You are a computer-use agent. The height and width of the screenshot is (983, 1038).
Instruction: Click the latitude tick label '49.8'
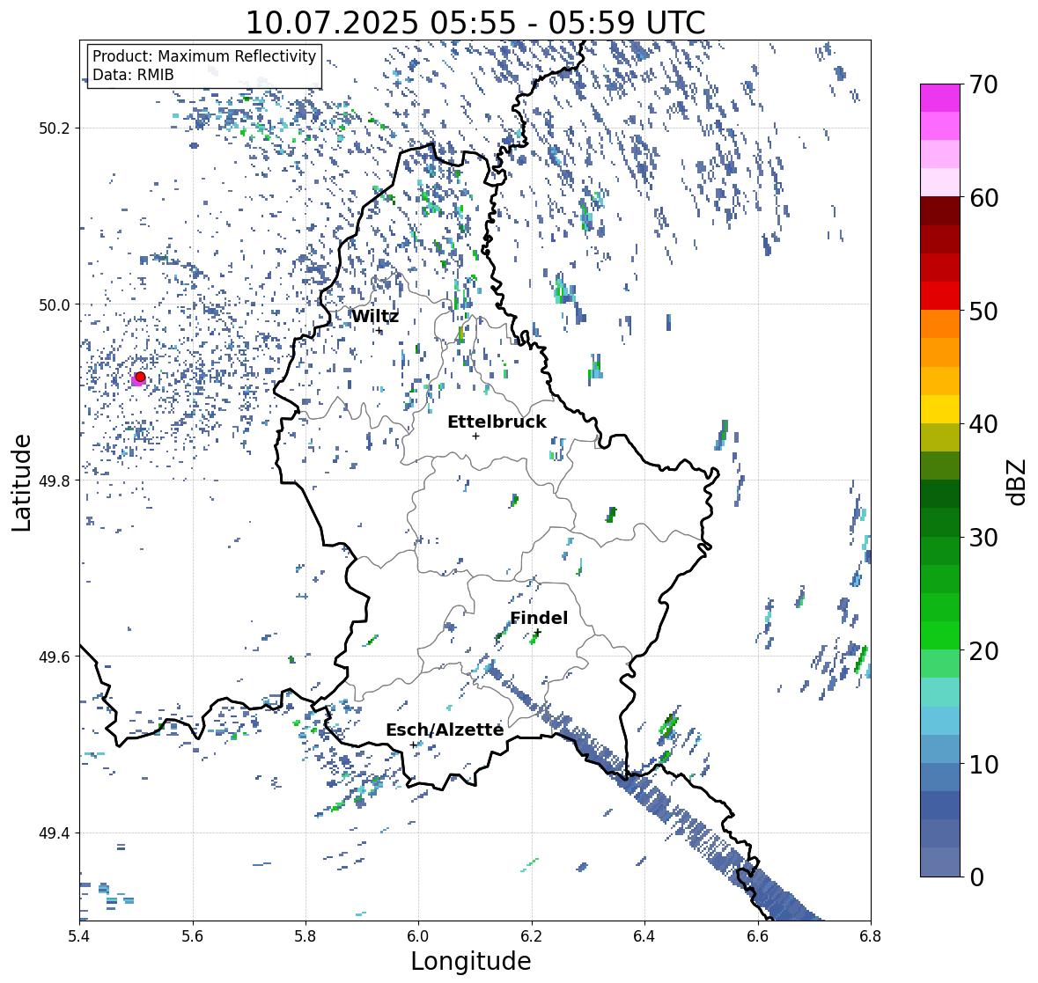coord(54,480)
